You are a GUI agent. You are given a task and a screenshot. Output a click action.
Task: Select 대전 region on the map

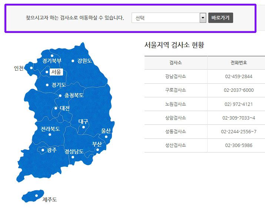tap(65, 108)
